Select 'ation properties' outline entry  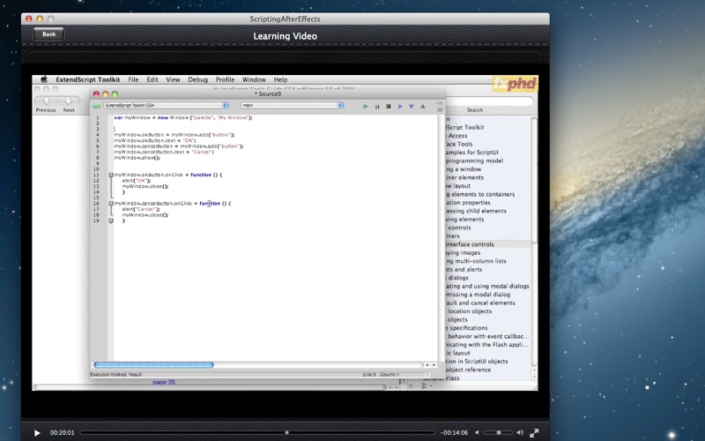click(468, 203)
